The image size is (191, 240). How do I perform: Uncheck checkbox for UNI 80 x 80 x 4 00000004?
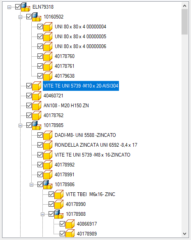tap(40, 27)
